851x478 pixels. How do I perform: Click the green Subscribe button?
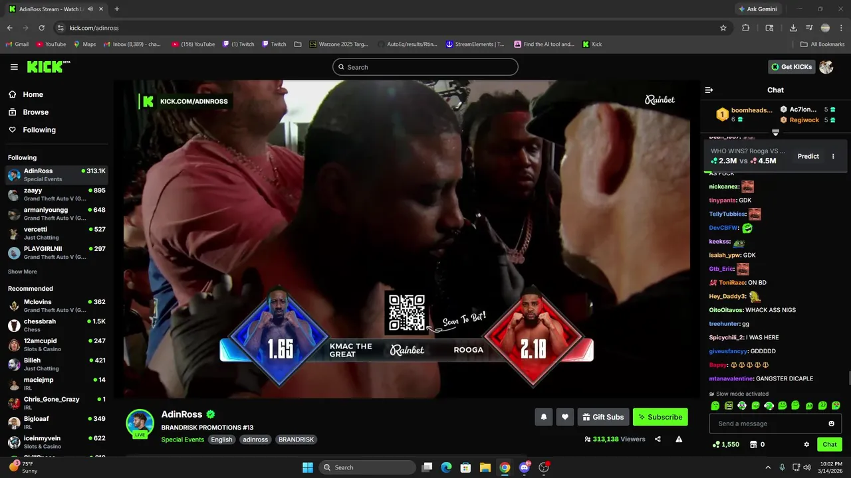pyautogui.click(x=660, y=417)
